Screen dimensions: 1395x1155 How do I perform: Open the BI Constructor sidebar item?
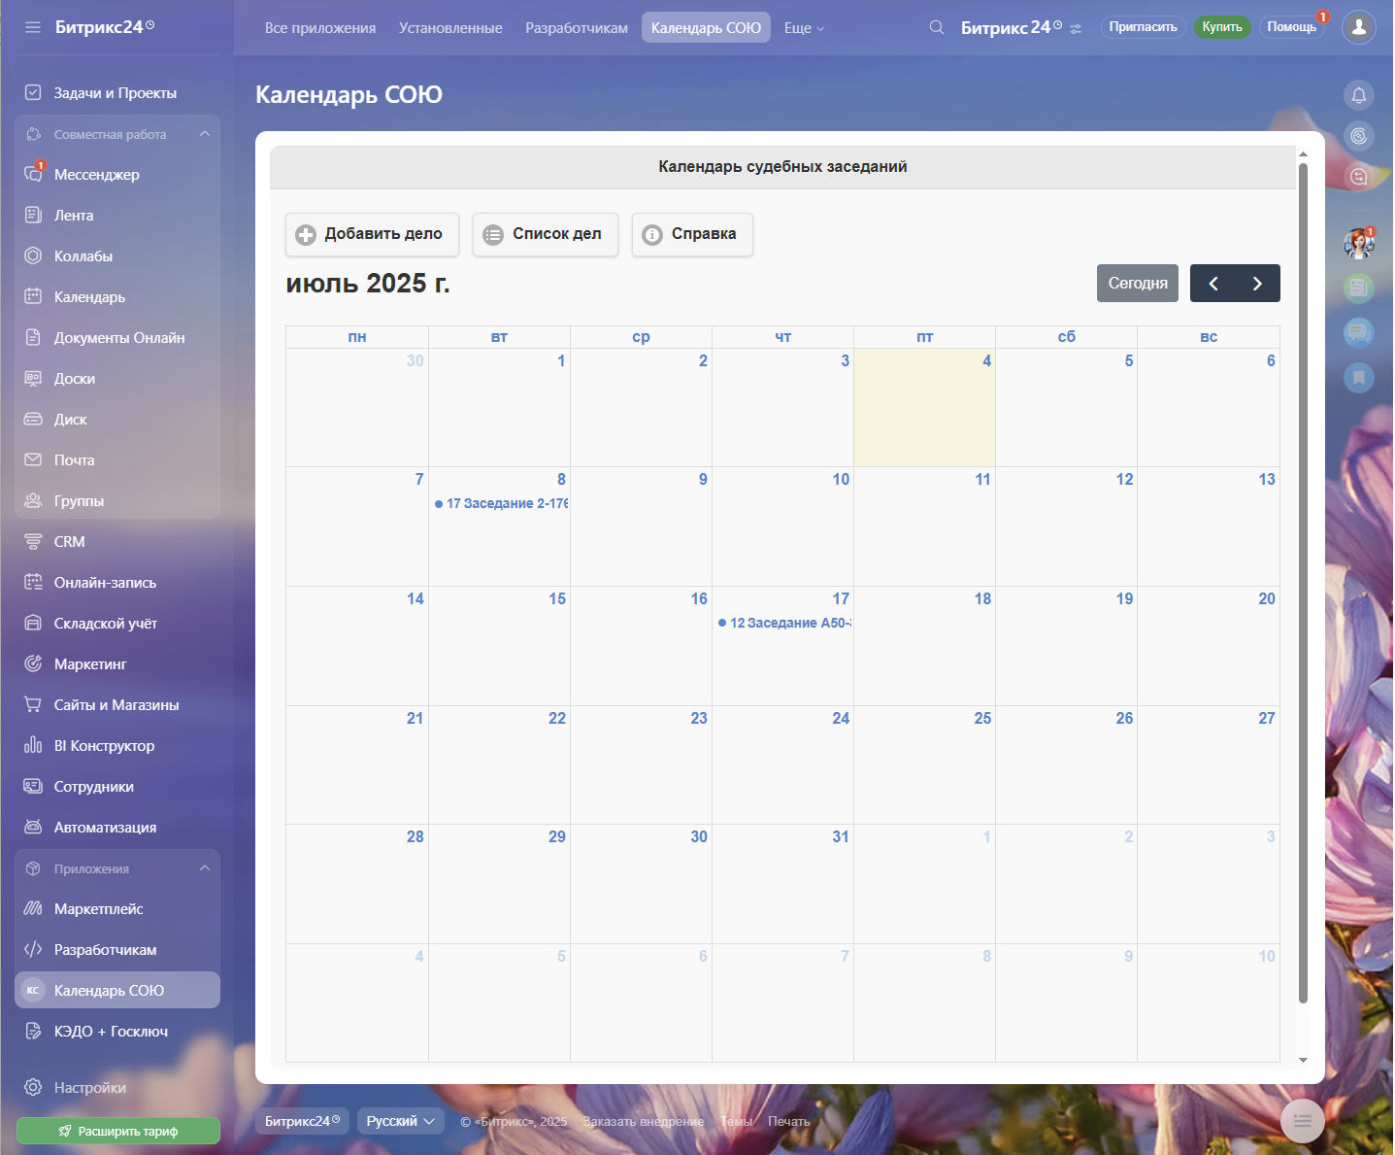(104, 746)
